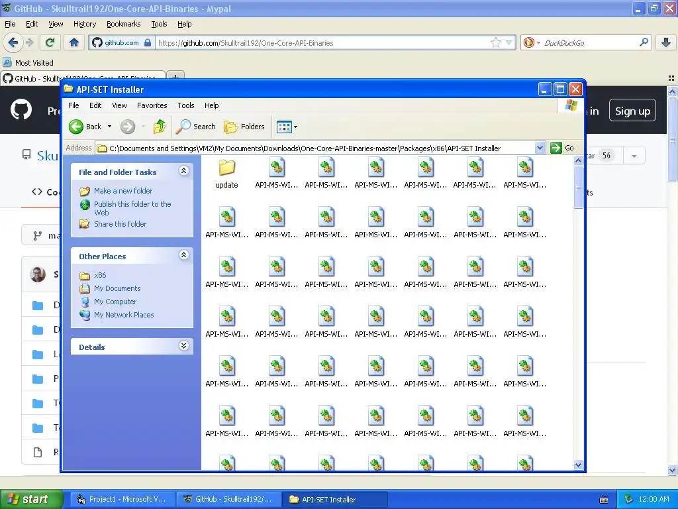
Task: Click scroll-down arrow of Explorer file list
Action: point(578,465)
